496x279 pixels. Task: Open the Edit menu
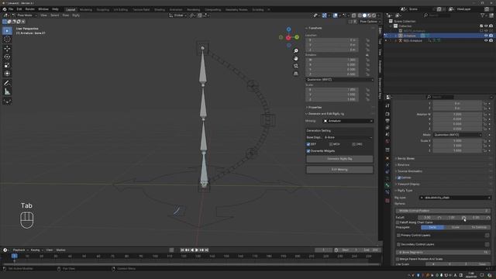[x=19, y=9]
